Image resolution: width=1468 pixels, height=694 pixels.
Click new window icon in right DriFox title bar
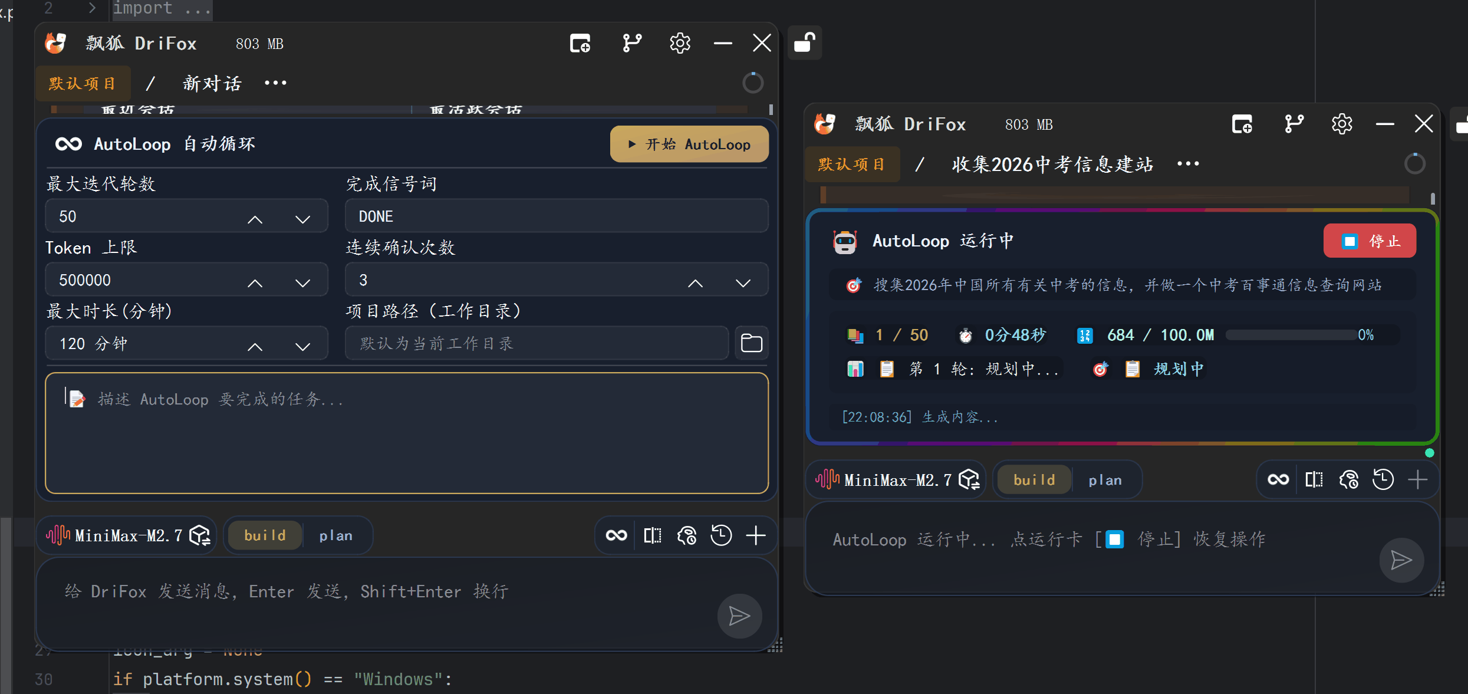click(1242, 124)
